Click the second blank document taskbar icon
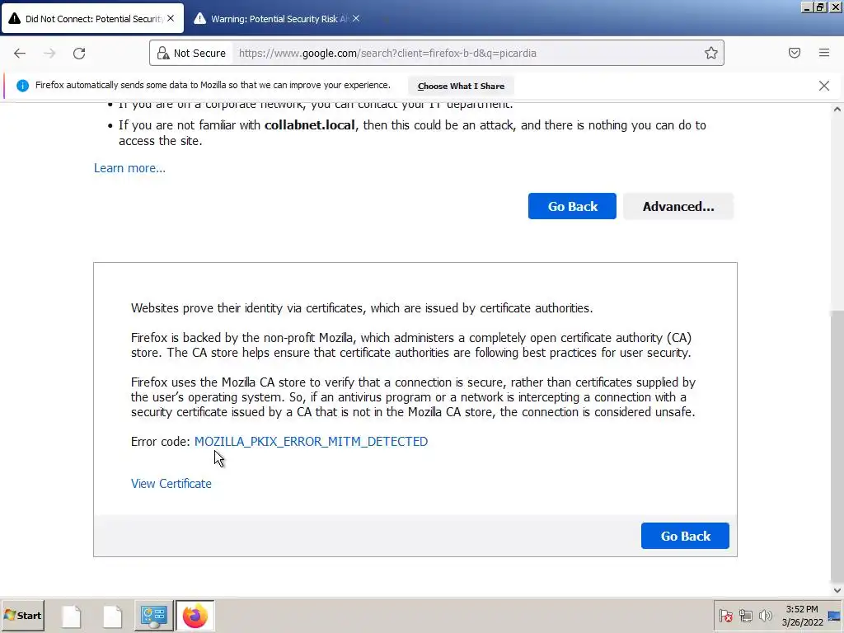This screenshot has width=844, height=633. [112, 617]
